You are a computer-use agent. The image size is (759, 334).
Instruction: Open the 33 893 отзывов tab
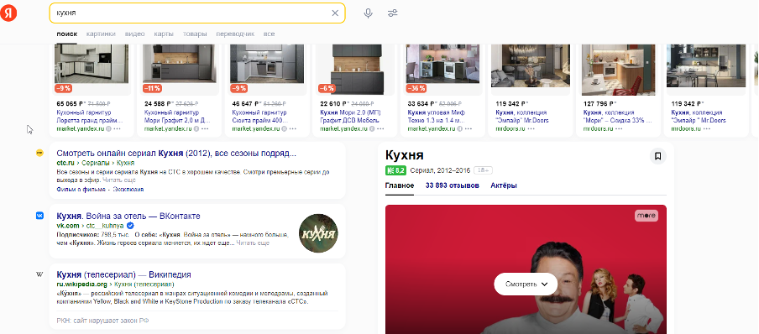coord(452,185)
